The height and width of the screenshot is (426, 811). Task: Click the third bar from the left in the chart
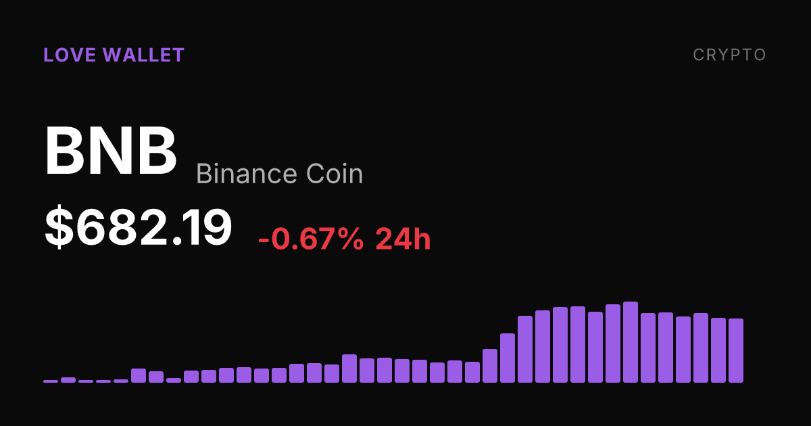(86, 381)
